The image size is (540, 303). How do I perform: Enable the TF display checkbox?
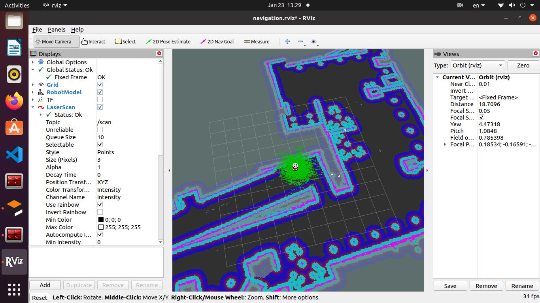[100, 100]
